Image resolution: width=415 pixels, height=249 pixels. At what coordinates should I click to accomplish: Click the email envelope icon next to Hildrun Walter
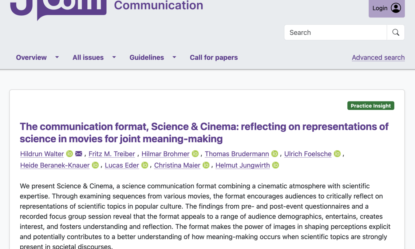point(79,154)
